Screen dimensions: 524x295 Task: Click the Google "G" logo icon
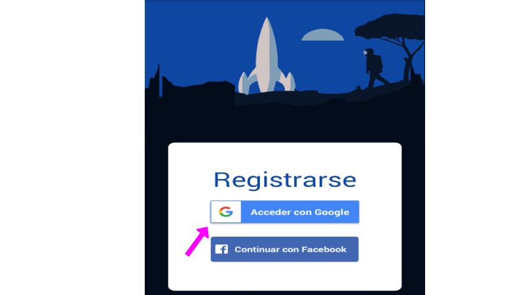(x=225, y=212)
